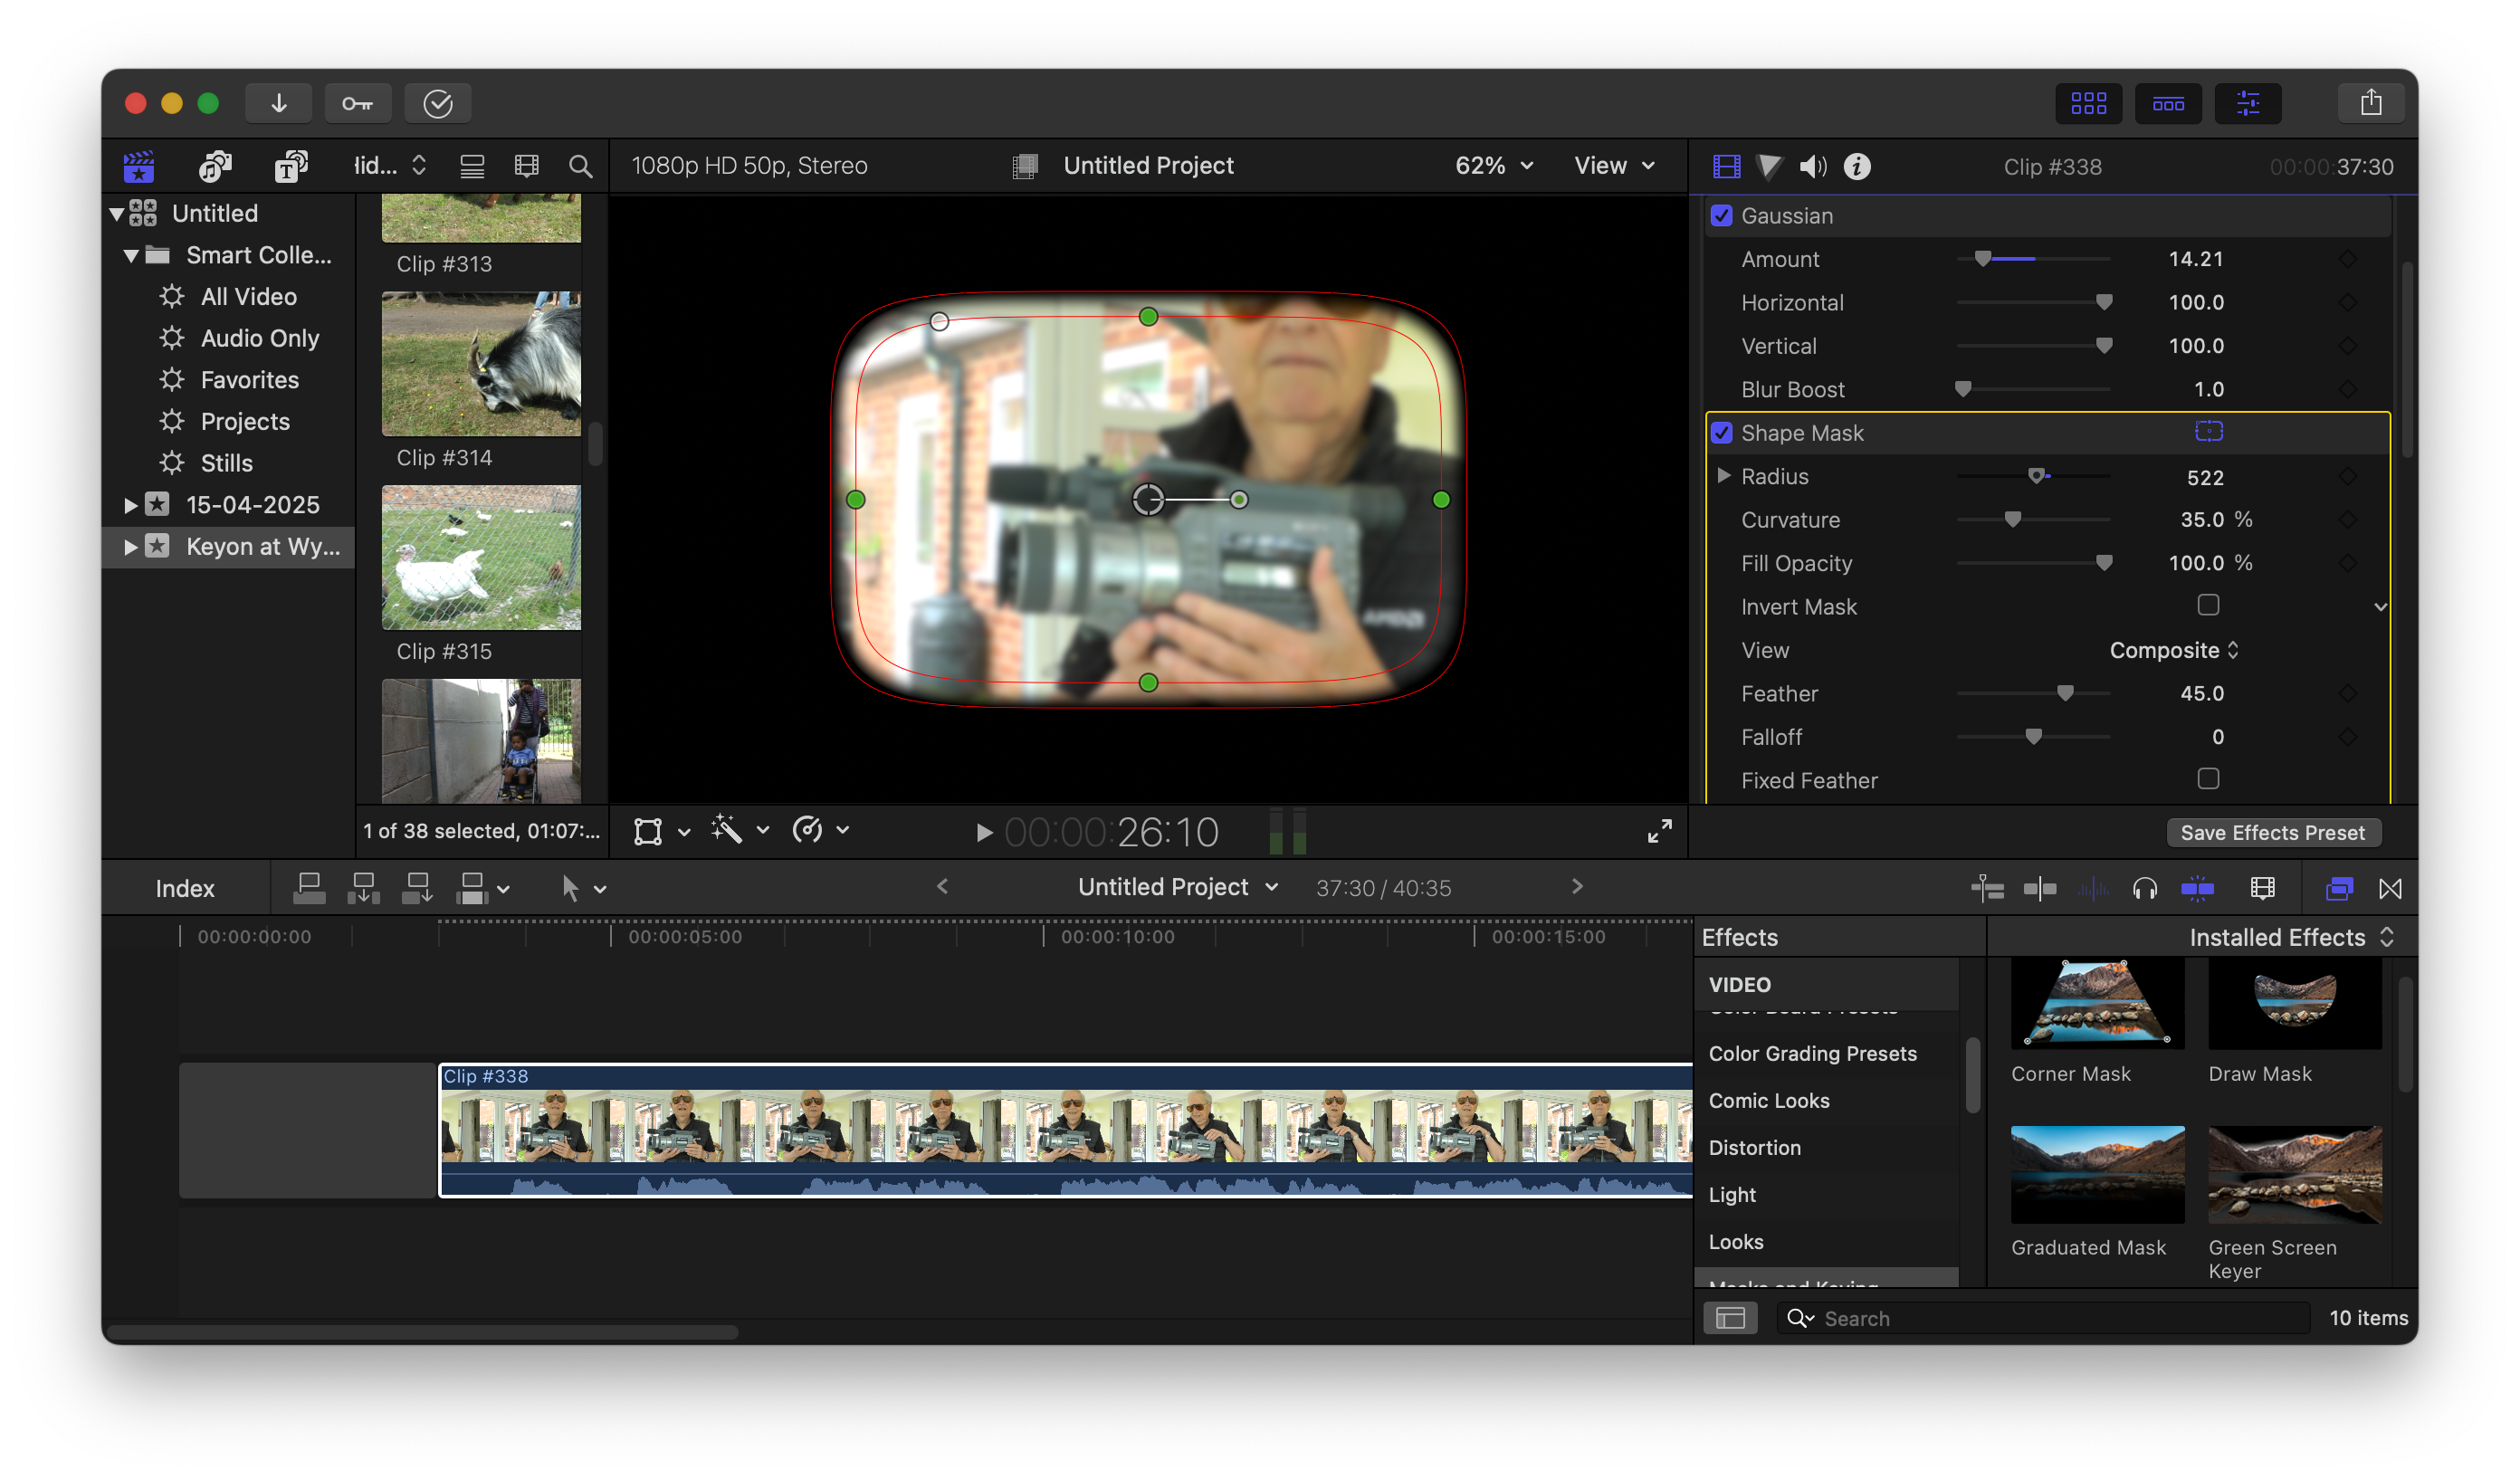Add a keyframe for Gaussian Amount
2520x1479 pixels.
2348,259
